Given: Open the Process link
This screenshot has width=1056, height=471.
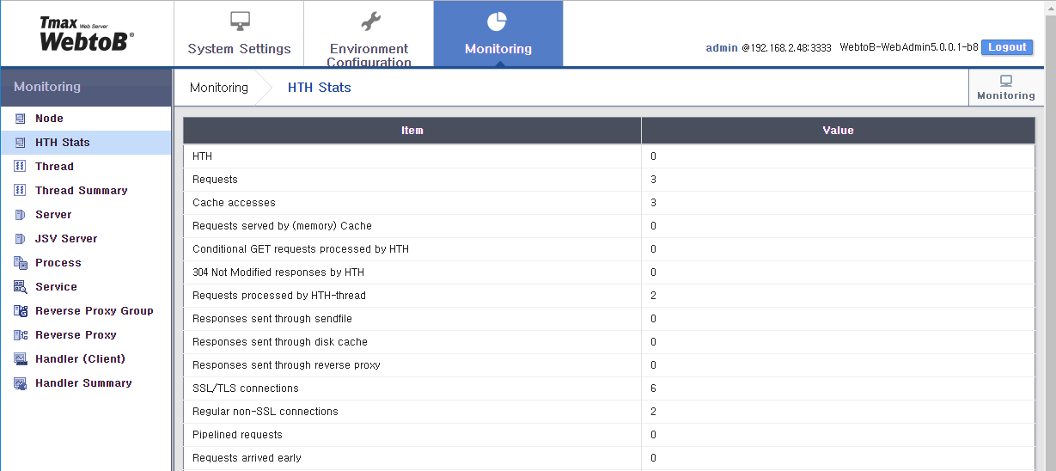Looking at the screenshot, I should pos(58,263).
